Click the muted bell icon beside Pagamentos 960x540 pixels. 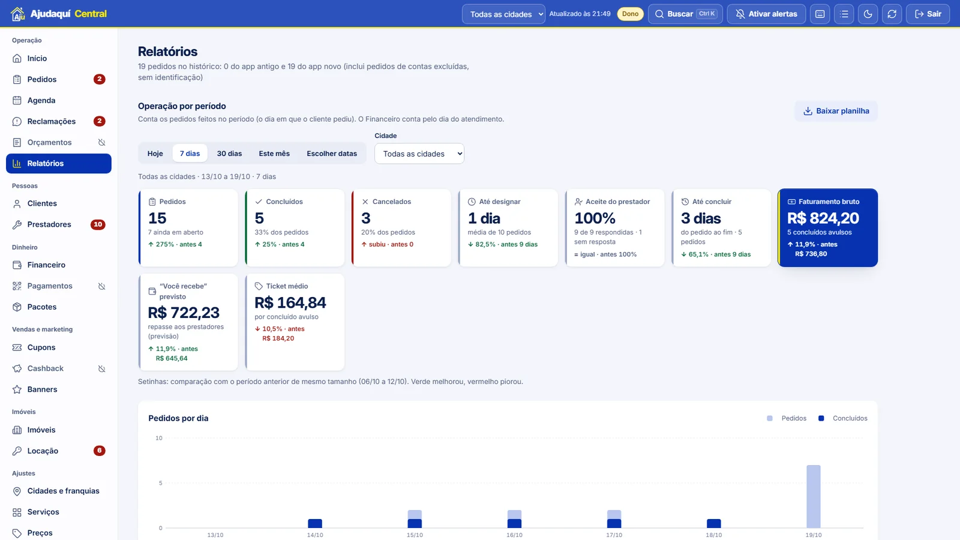pyautogui.click(x=102, y=286)
